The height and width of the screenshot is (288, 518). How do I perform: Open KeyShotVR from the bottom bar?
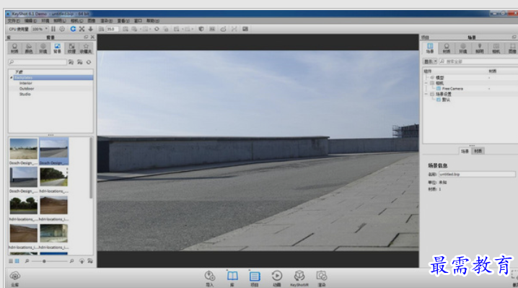pyautogui.click(x=299, y=278)
